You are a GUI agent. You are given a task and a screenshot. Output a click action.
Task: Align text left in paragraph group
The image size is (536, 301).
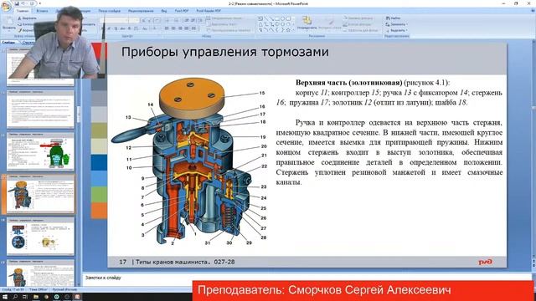pos(167,28)
